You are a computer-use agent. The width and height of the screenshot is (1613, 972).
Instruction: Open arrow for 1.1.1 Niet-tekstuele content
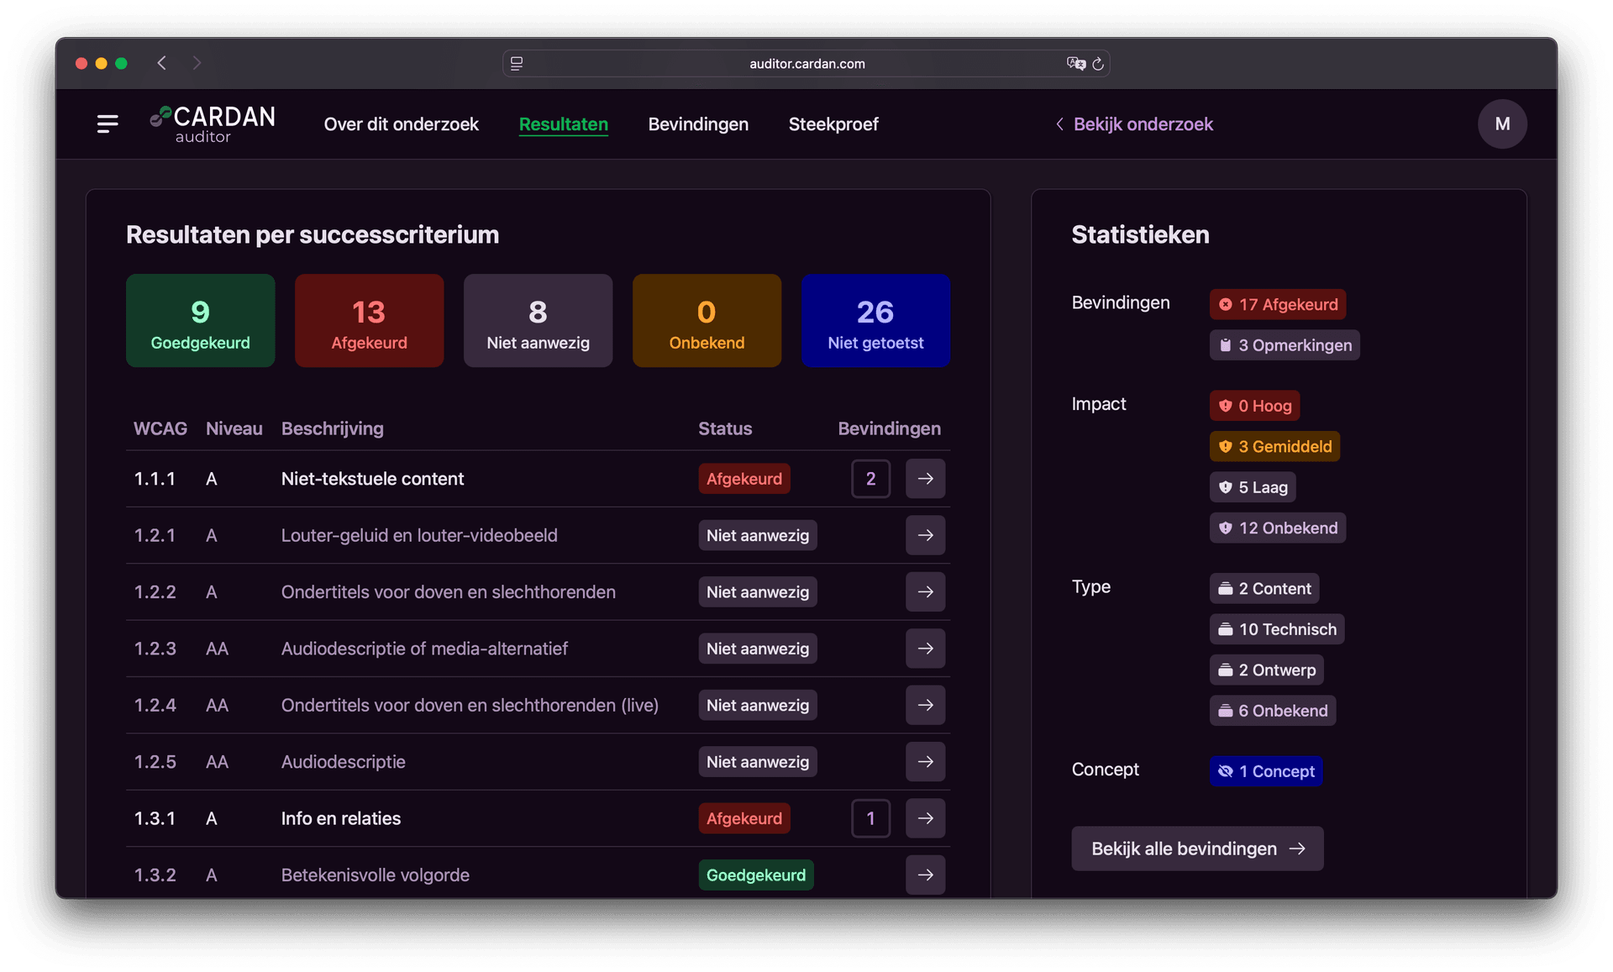(925, 479)
